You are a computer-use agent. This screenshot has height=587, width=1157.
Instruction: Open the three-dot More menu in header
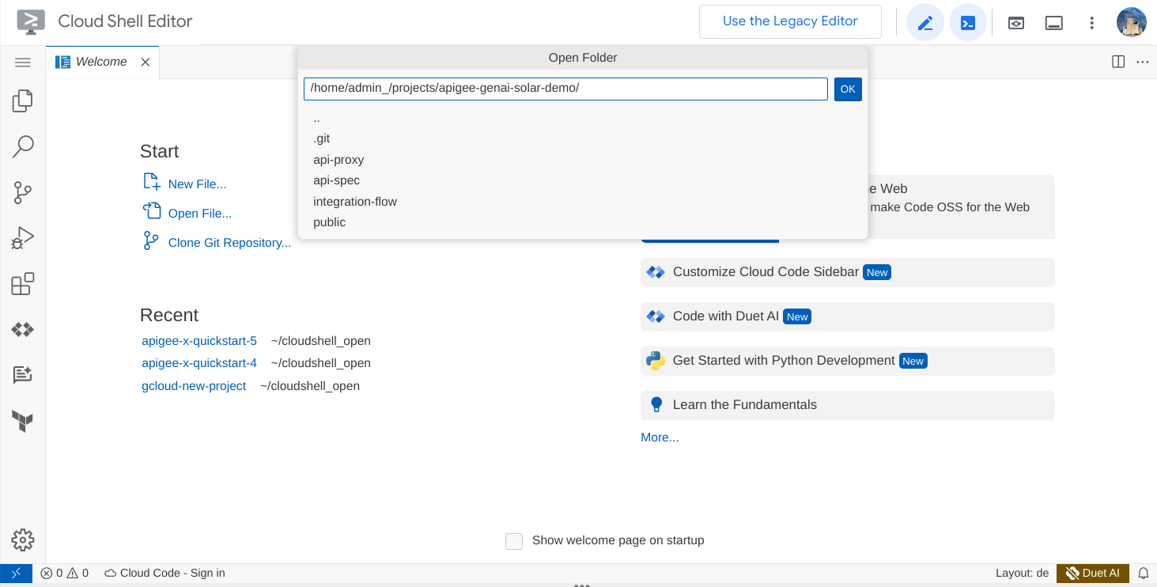[1092, 23]
